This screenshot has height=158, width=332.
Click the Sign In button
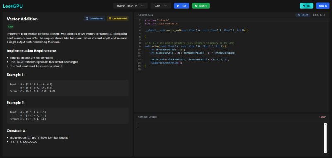pyautogui.click(x=323, y=6)
